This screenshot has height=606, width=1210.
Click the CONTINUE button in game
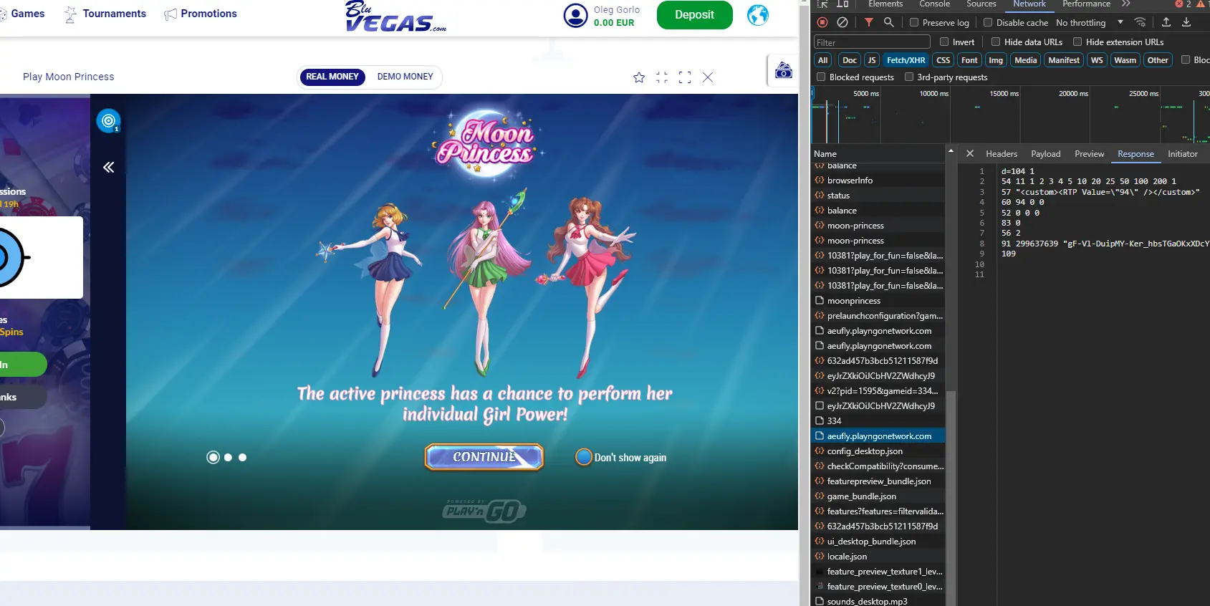click(484, 457)
